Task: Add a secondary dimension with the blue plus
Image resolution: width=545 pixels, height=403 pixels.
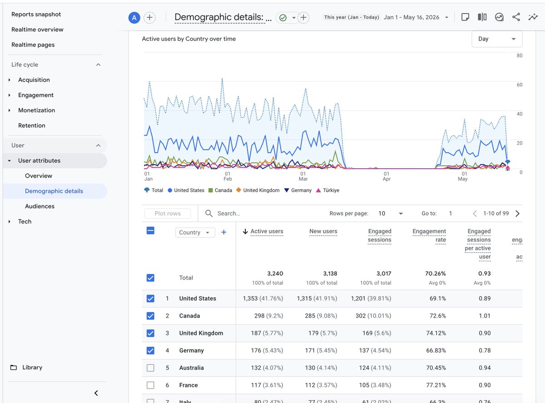Action: (223, 232)
